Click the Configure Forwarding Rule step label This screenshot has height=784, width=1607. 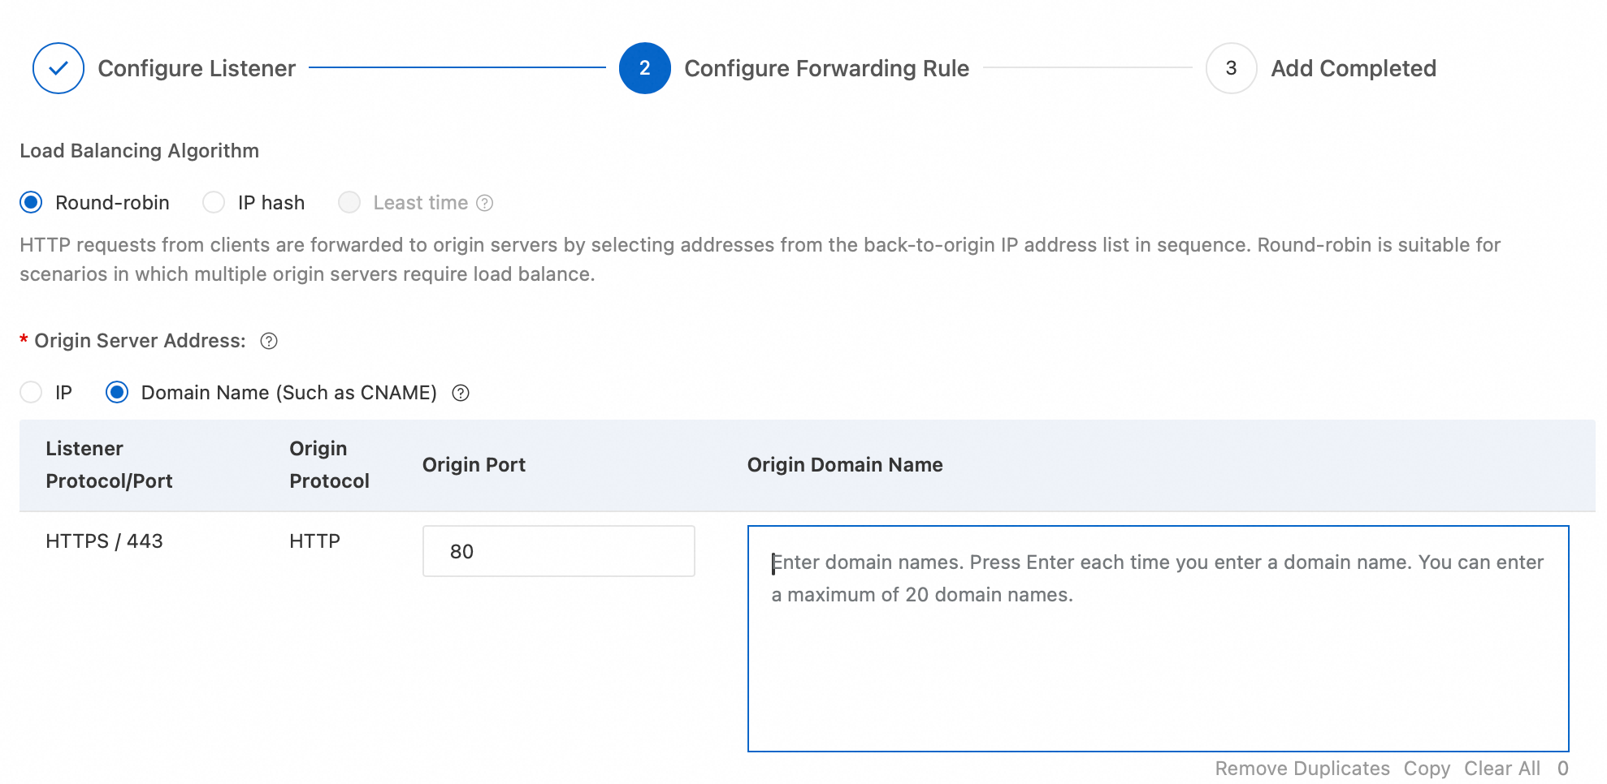[827, 68]
